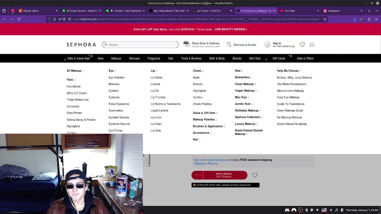Image resolution: width=381 pixels, height=214 pixels.
Task: Open the Loves heart icon in header
Action: coord(302,45)
